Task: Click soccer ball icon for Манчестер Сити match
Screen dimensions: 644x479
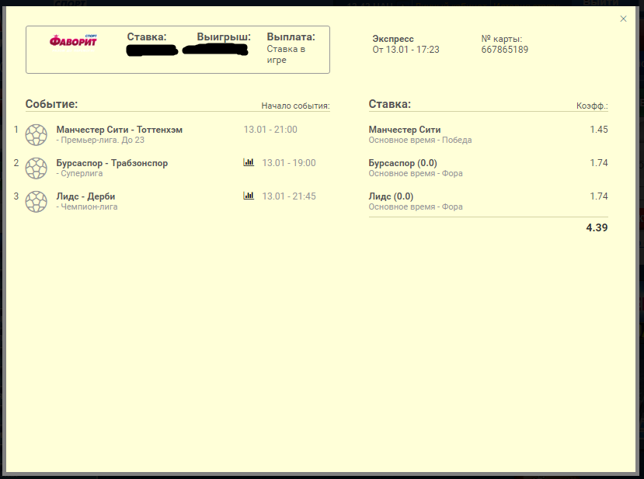Action: 37,134
